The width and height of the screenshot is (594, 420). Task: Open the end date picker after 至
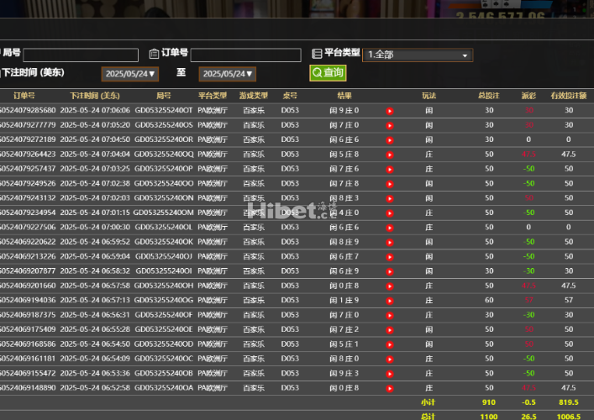228,74
